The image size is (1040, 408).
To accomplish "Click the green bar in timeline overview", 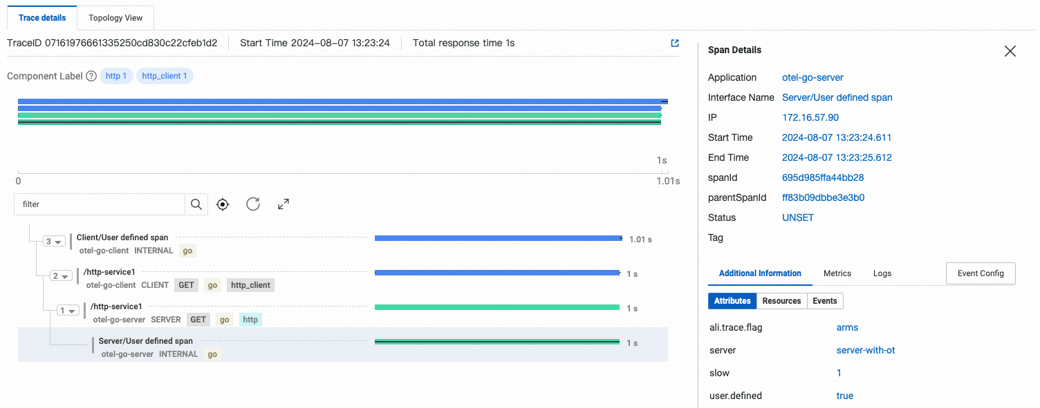I will (x=339, y=116).
